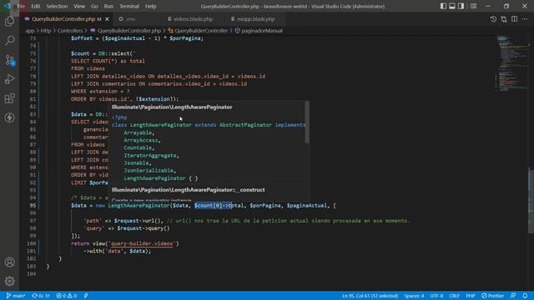Open the Accounts menu icon
534x300 pixels.
coord(9,262)
